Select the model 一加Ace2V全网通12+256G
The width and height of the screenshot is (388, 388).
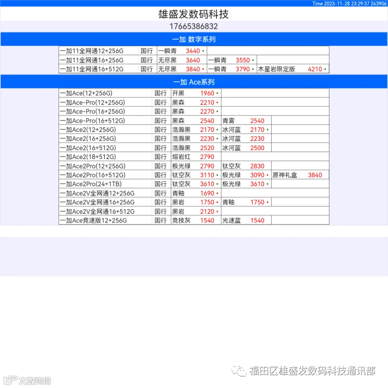click(97, 193)
